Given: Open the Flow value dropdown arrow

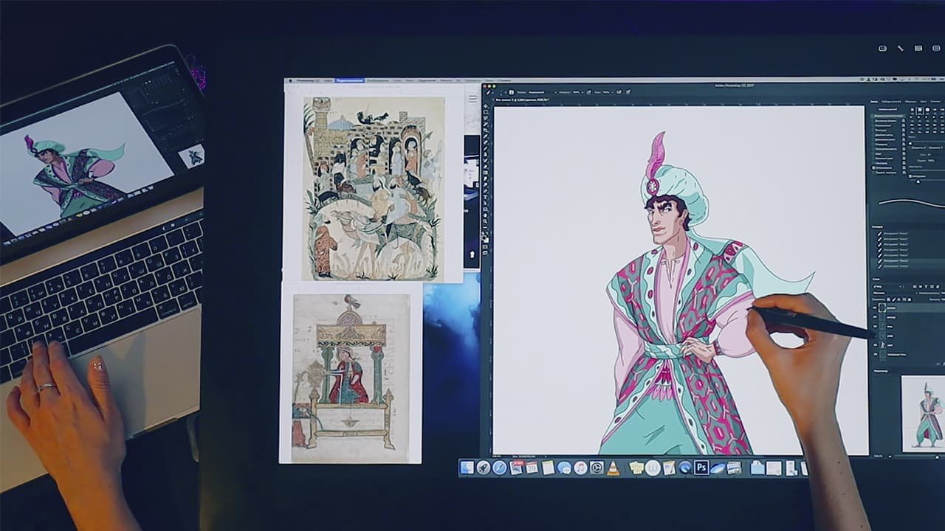Looking at the screenshot, I should [612, 92].
